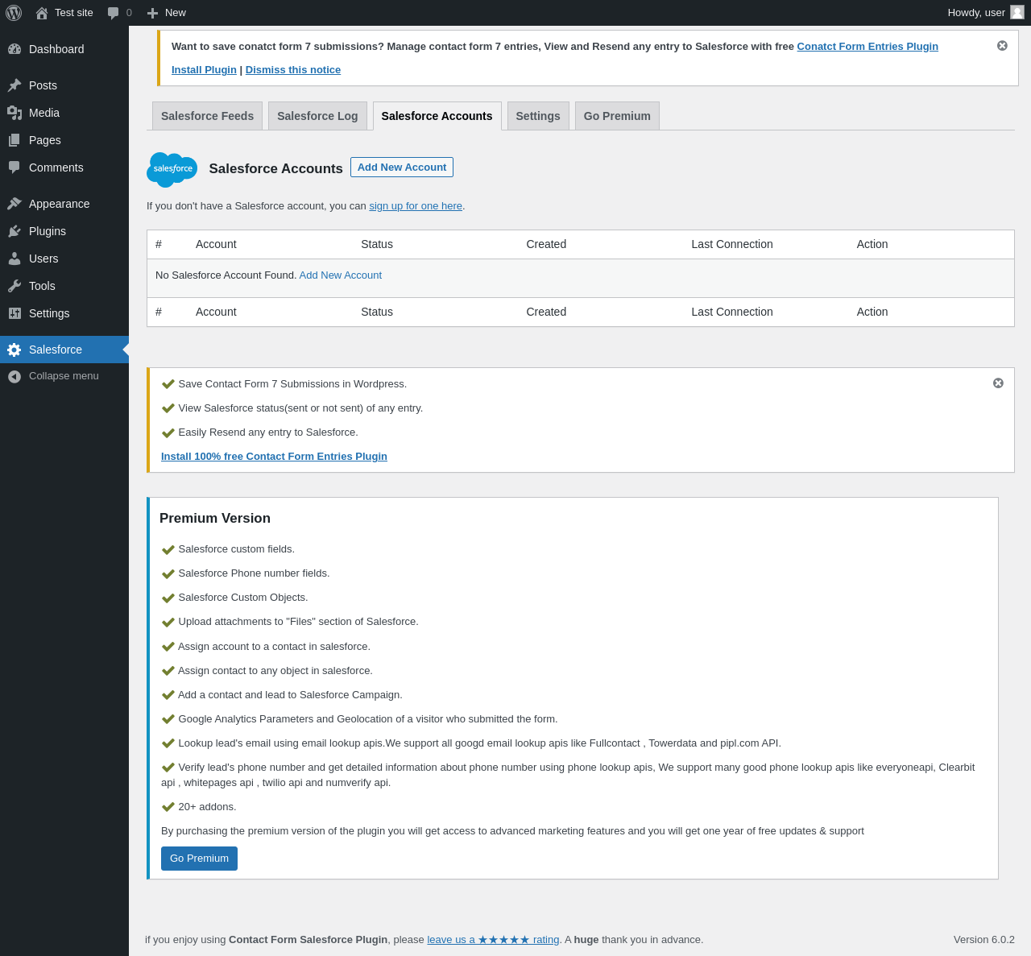This screenshot has height=956, width=1031.
Task: Dismiss the top notice with X icon
Action: click(1002, 46)
